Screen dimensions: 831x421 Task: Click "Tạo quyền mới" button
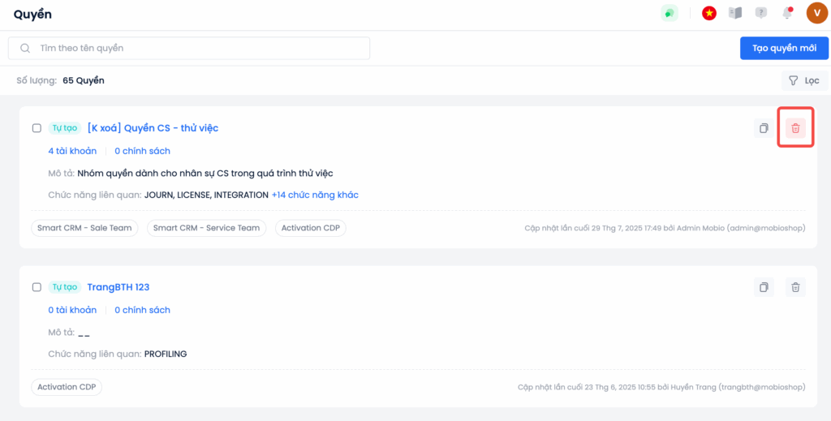pos(784,48)
